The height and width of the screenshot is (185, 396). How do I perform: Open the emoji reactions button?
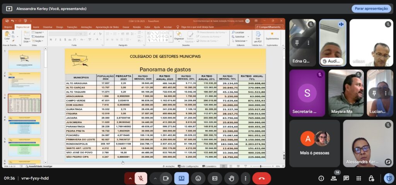pyautogui.click(x=198, y=178)
